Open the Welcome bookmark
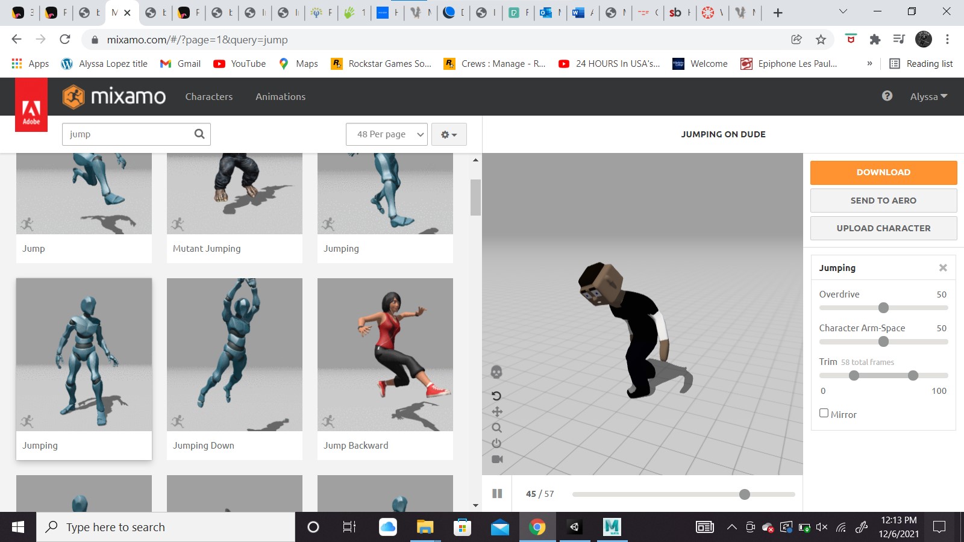The height and width of the screenshot is (542, 964). pyautogui.click(x=700, y=63)
